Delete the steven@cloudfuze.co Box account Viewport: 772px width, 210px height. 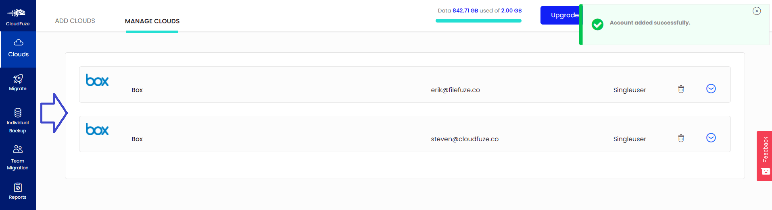tap(681, 138)
